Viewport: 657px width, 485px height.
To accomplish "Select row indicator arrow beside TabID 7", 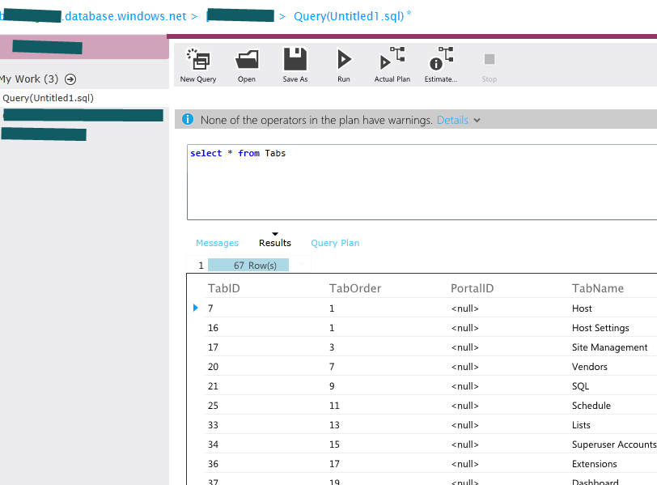I will coord(195,308).
